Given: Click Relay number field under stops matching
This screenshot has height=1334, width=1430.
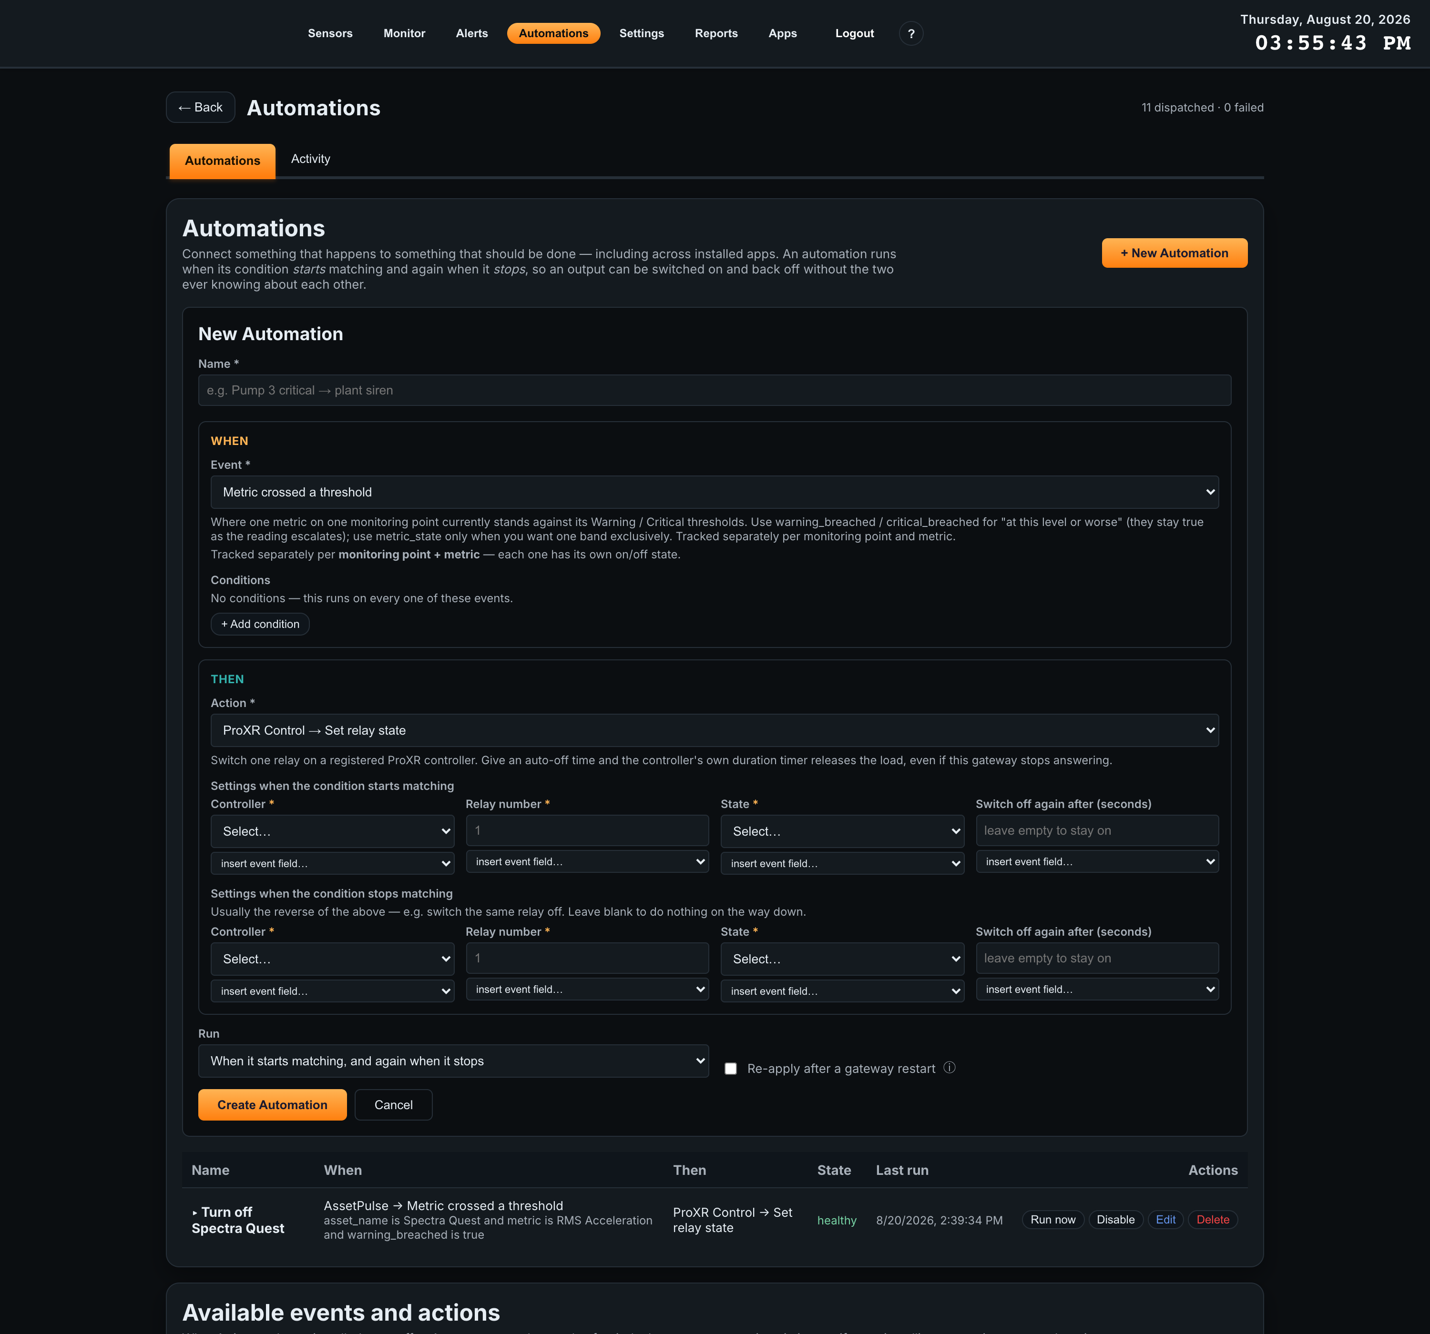Looking at the screenshot, I should point(587,958).
